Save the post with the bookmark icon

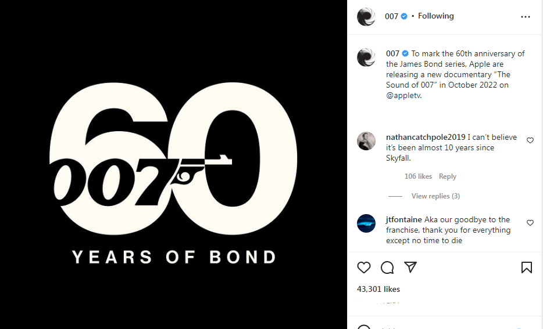pos(526,267)
